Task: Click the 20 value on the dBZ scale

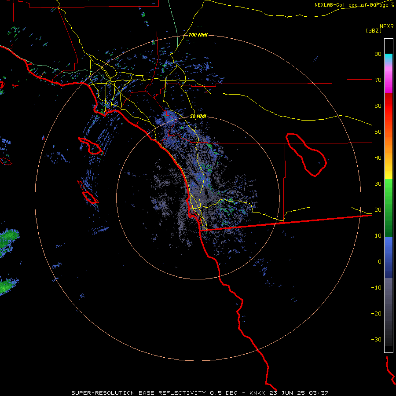Action: click(378, 209)
